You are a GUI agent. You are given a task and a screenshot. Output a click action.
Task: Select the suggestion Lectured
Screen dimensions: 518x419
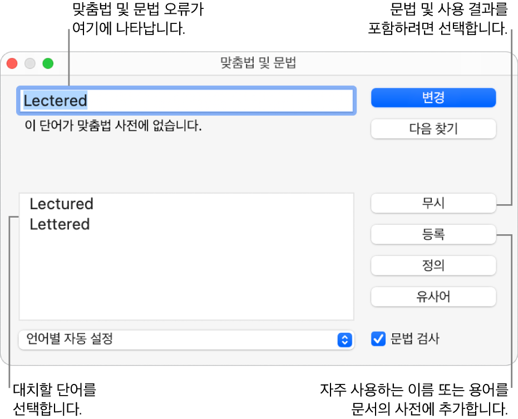click(x=61, y=204)
